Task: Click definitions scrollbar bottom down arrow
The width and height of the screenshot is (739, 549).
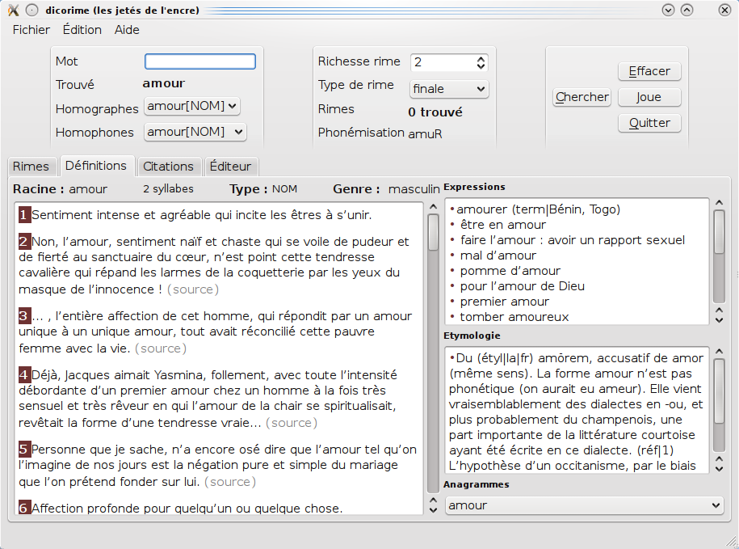Action: point(433,510)
